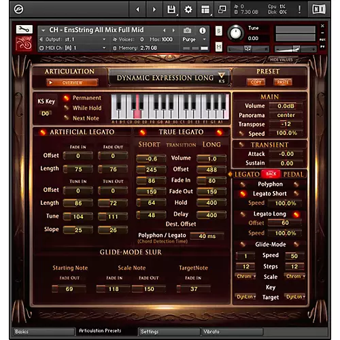Switch to Settings tab
Screen dimensions: 340x340
(169, 332)
